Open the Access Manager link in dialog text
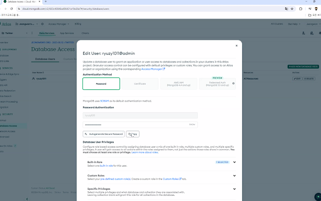Image resolution: width=321 pixels, height=201 pixels. coord(153,69)
